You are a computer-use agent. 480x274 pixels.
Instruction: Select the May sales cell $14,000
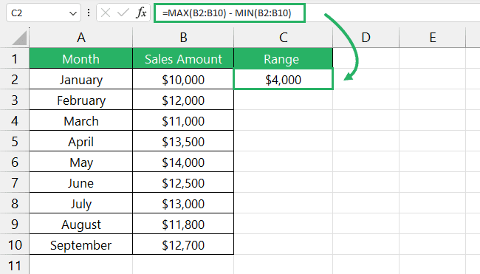183,162
